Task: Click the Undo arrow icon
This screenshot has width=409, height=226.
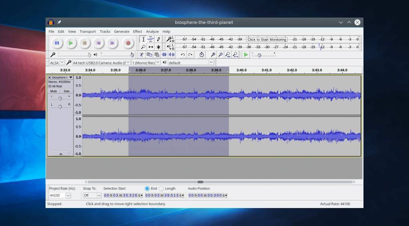Action: [x=183, y=55]
